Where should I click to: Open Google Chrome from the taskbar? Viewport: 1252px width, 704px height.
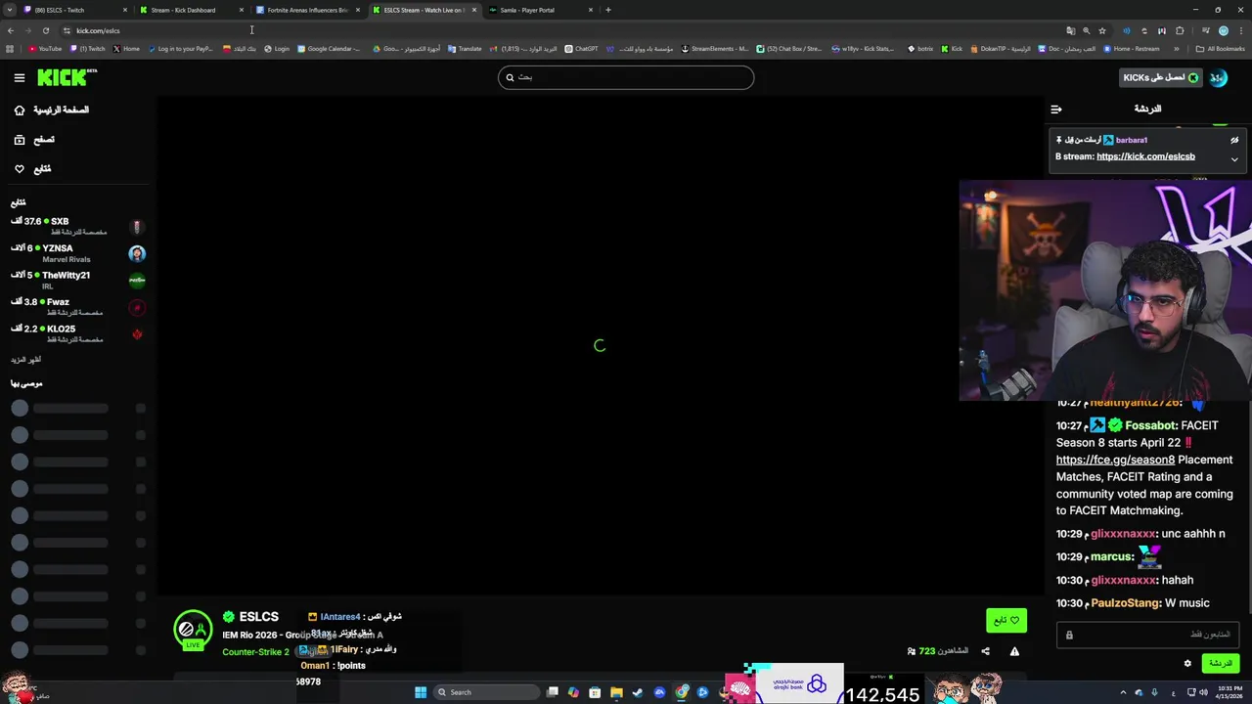[x=682, y=692]
